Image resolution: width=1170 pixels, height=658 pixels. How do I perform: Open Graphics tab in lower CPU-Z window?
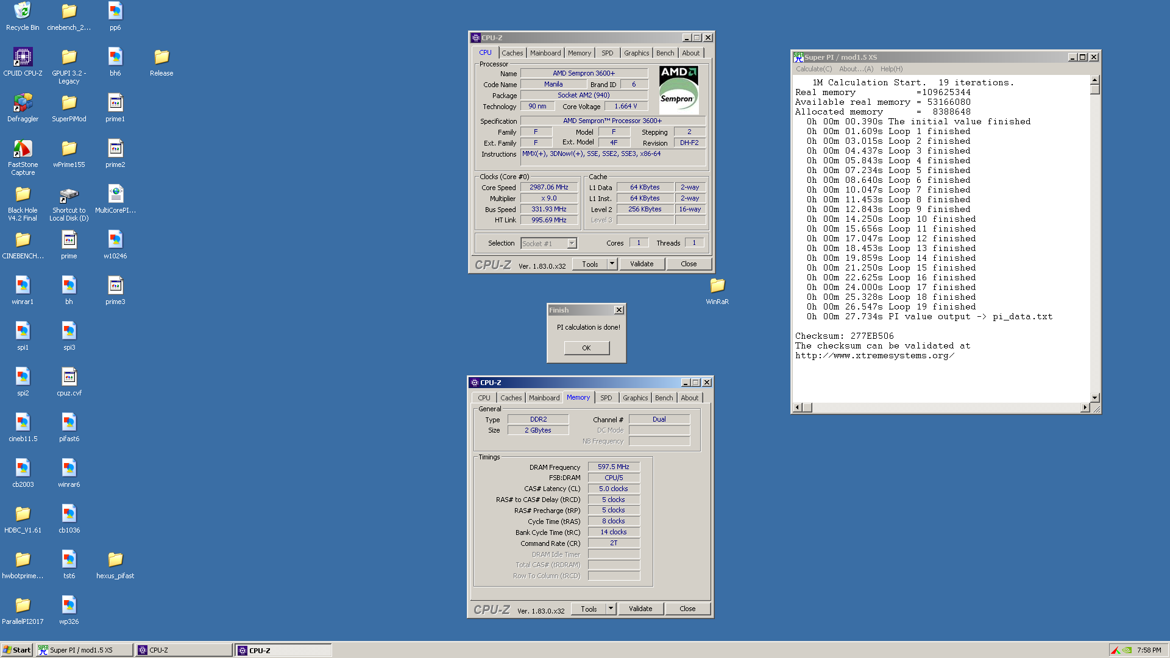coord(636,398)
